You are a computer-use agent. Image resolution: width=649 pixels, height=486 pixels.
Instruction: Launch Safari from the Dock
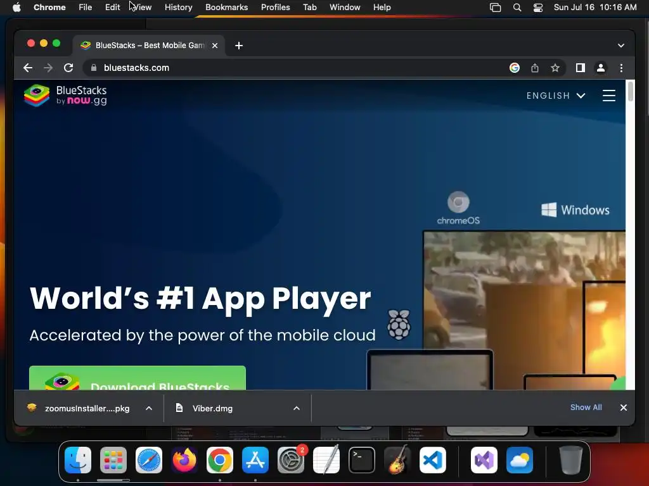tap(149, 460)
